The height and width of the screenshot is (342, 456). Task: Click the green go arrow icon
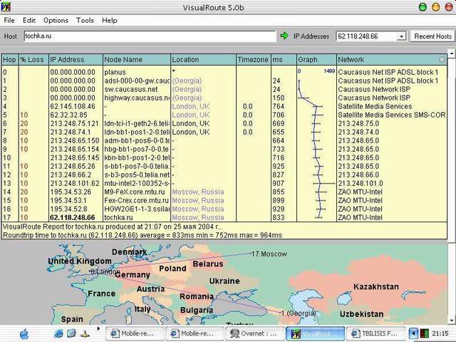pyautogui.click(x=284, y=36)
